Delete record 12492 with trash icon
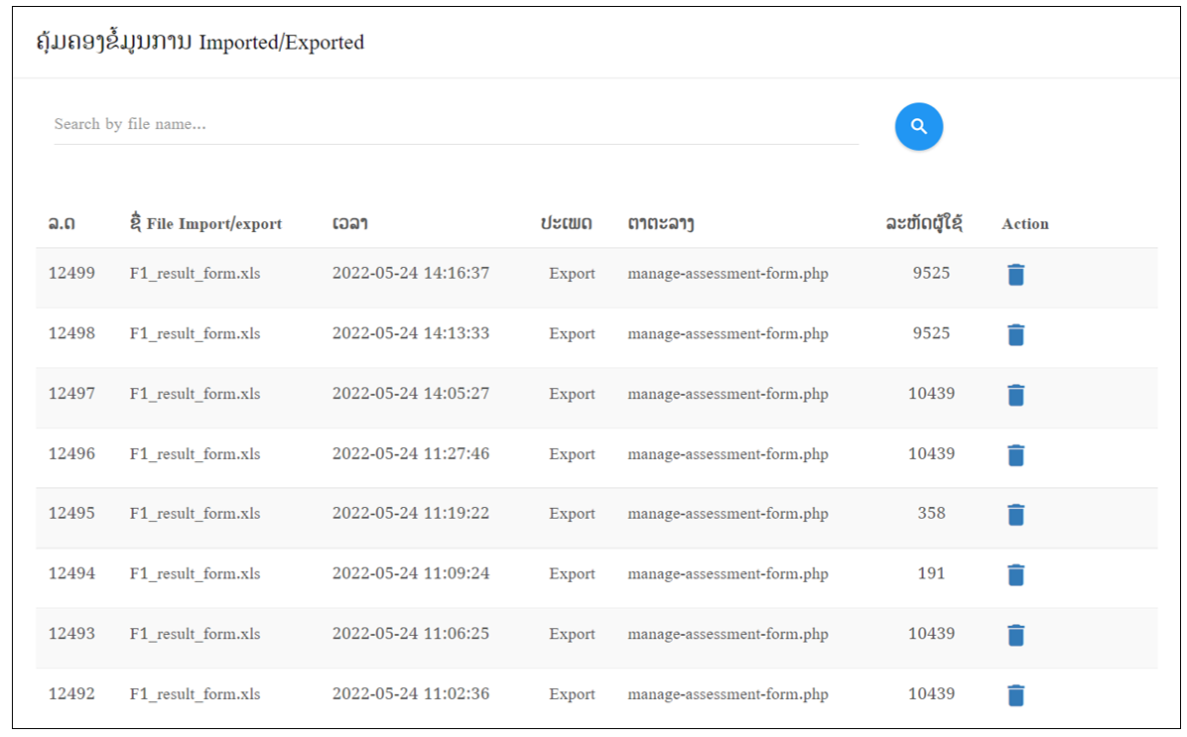1187x737 pixels. pyautogui.click(x=1016, y=694)
